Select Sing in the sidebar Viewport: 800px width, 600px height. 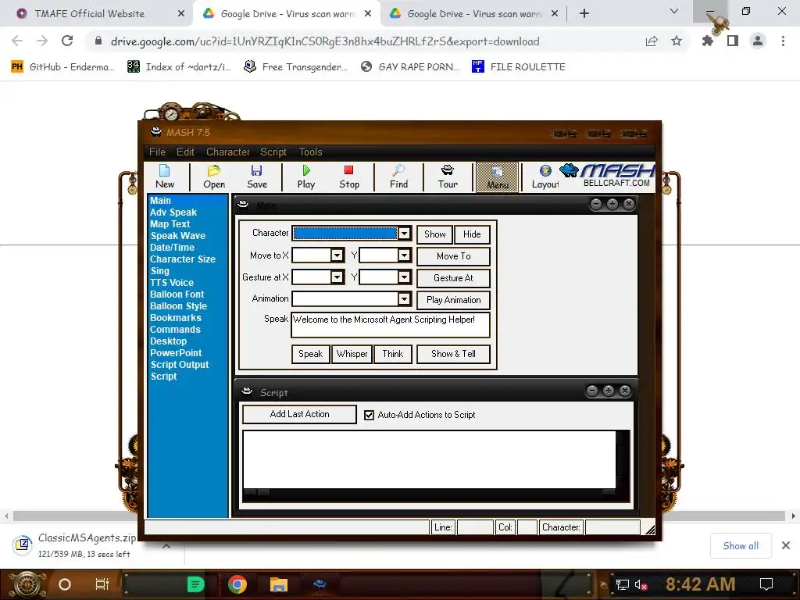pyautogui.click(x=159, y=271)
